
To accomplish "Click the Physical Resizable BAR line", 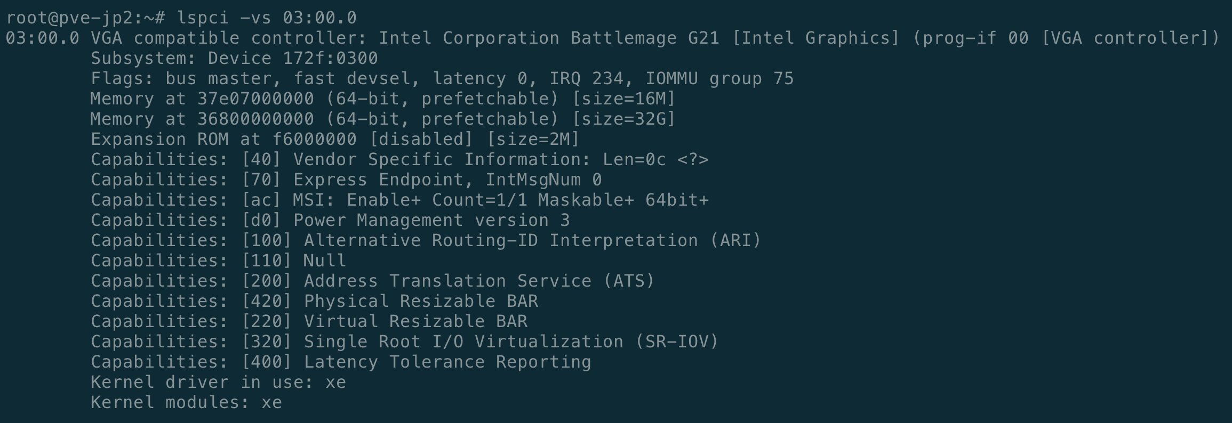I will coord(421,302).
